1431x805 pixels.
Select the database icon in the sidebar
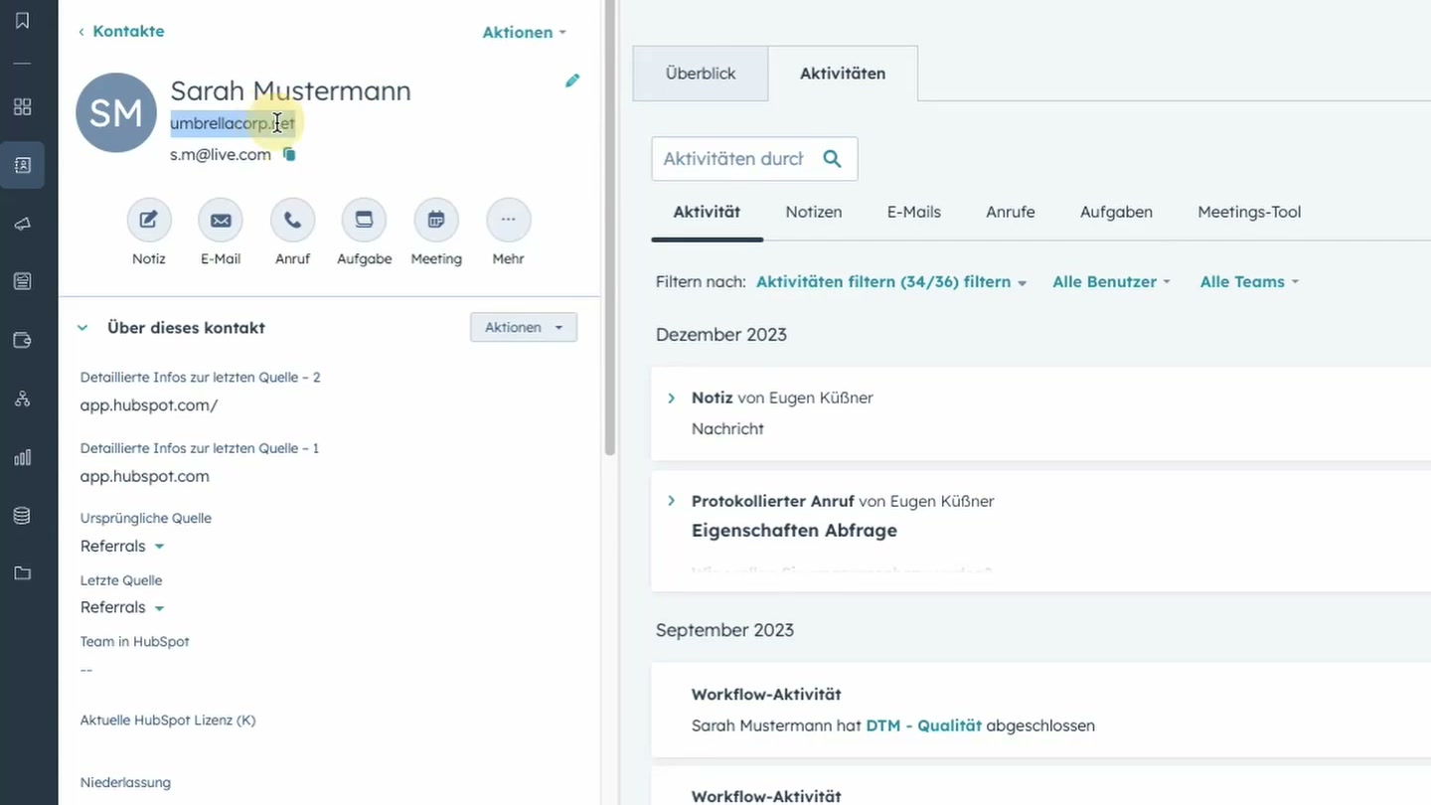[22, 515]
